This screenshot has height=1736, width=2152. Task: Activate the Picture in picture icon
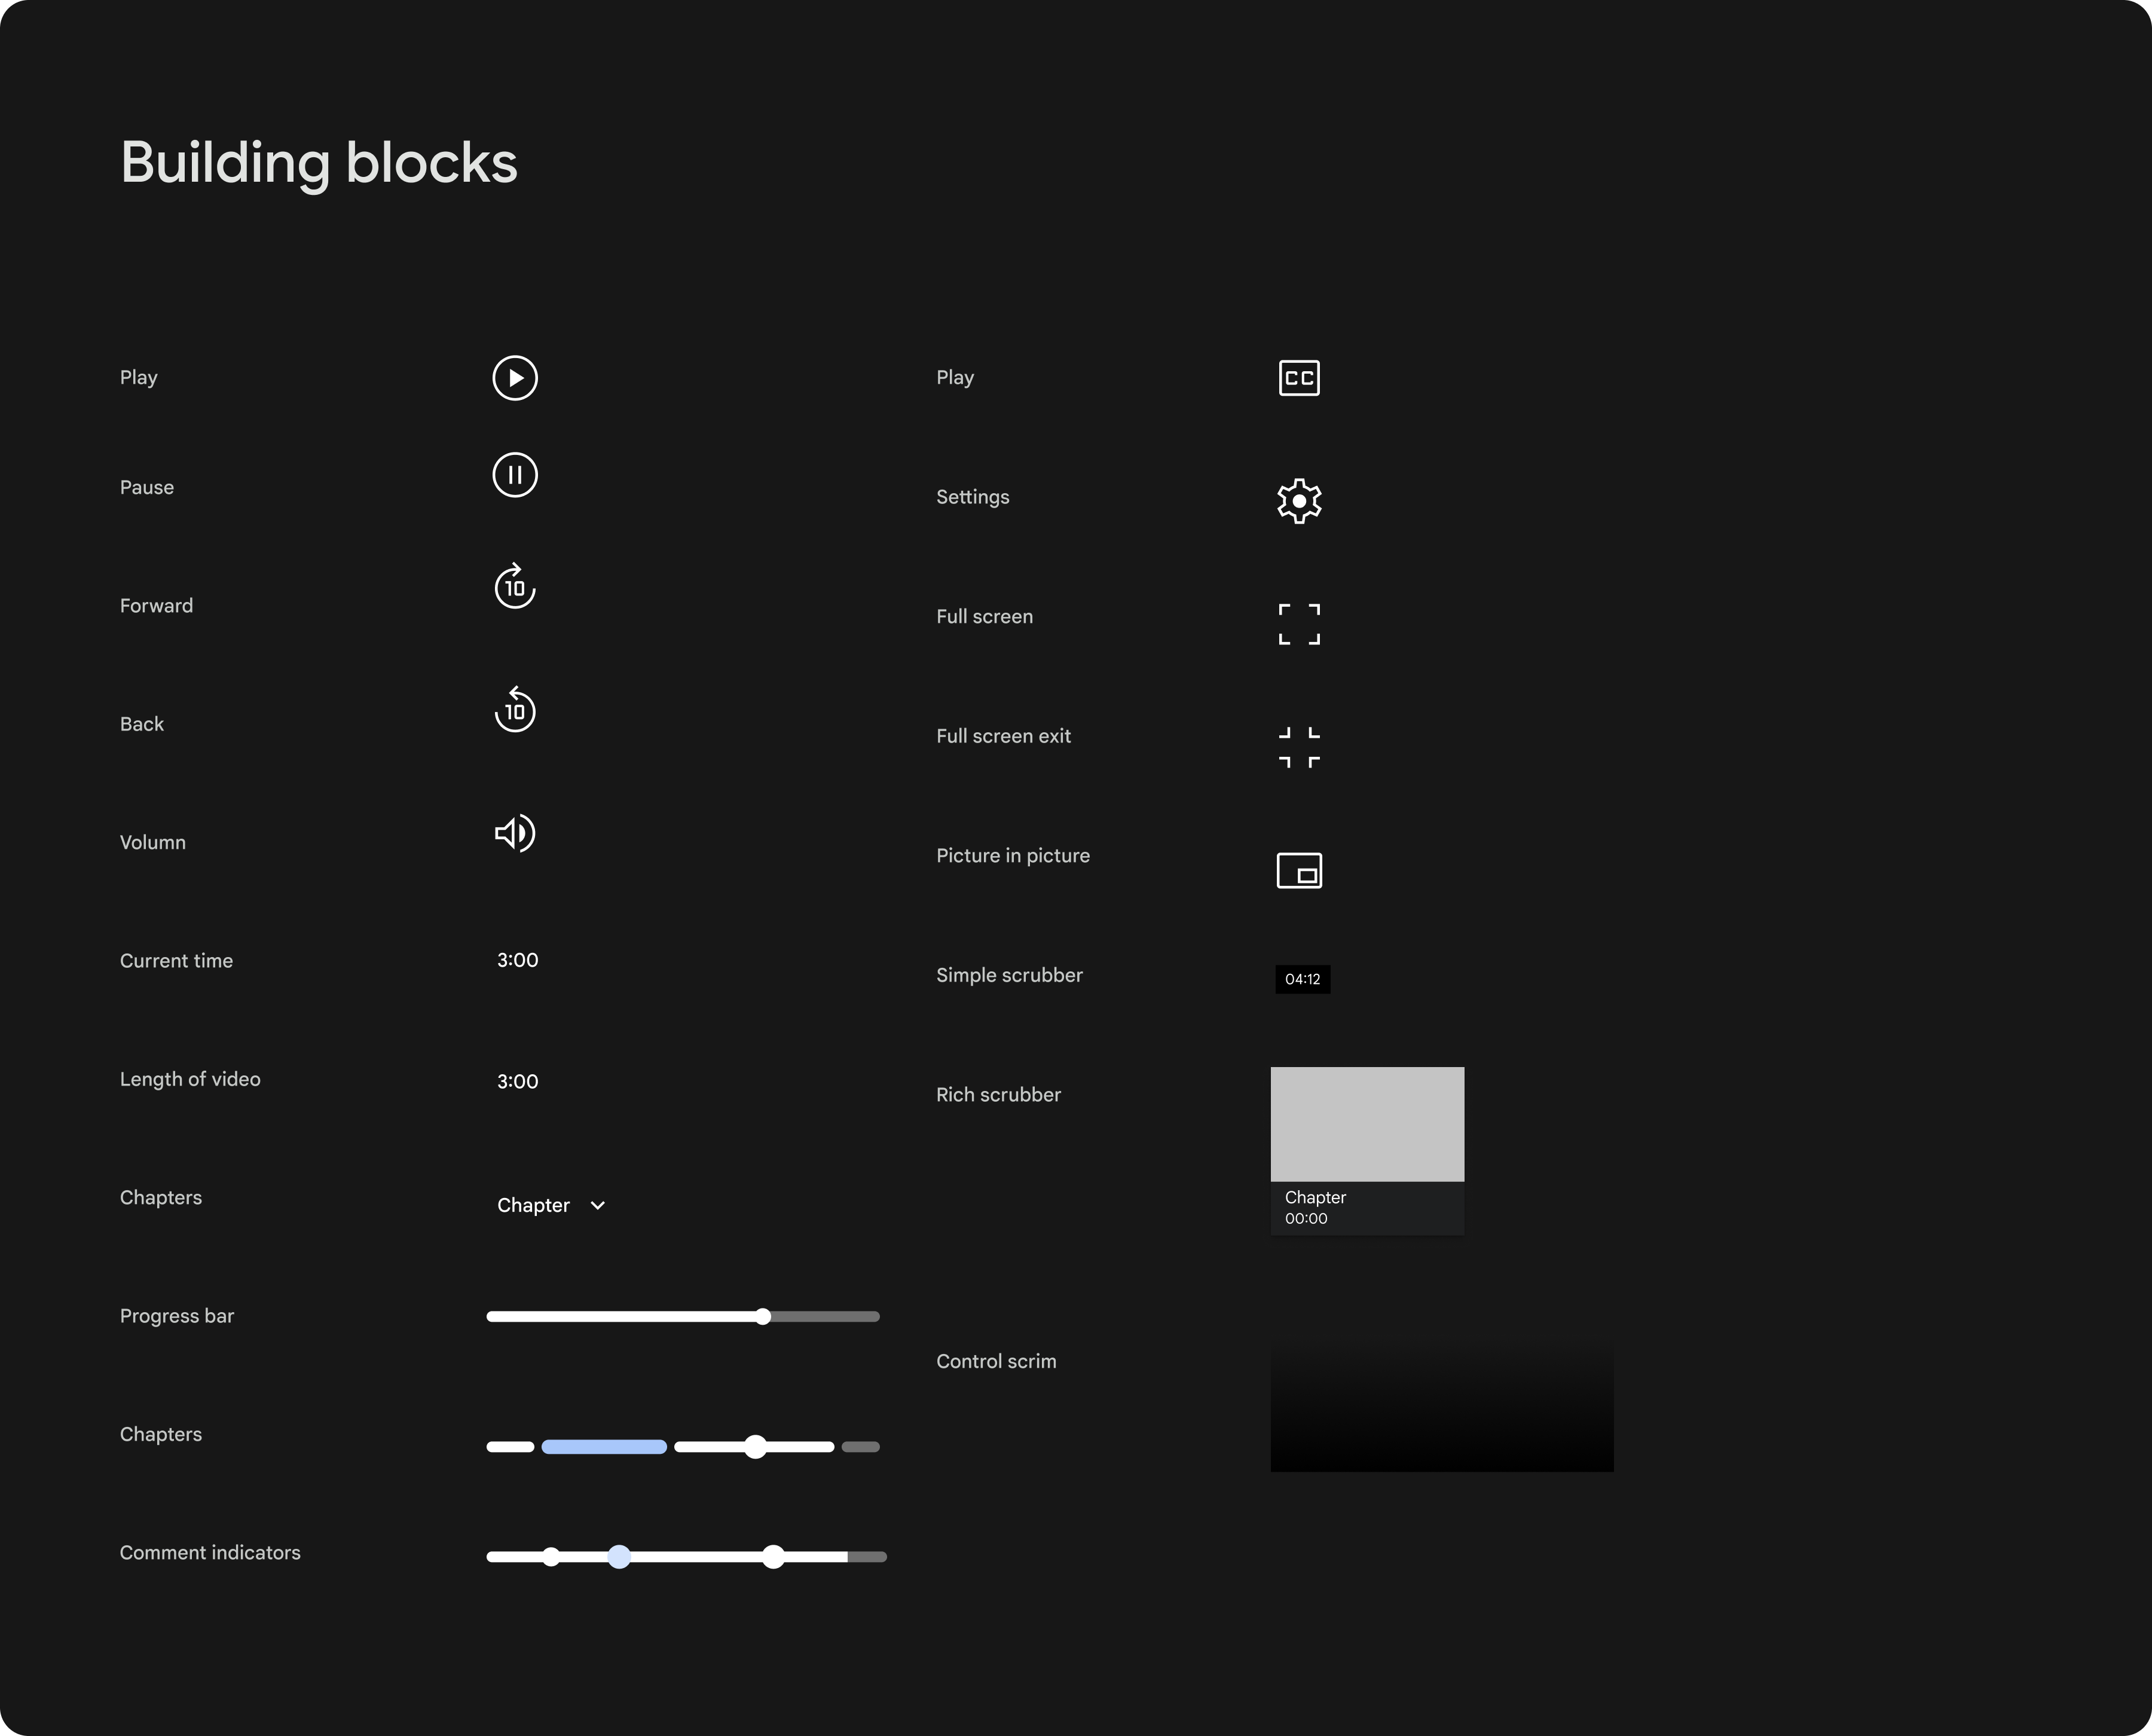[1300, 870]
